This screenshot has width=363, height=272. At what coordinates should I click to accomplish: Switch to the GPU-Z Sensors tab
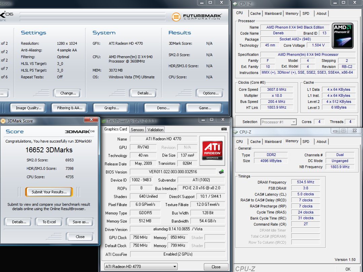point(137,130)
